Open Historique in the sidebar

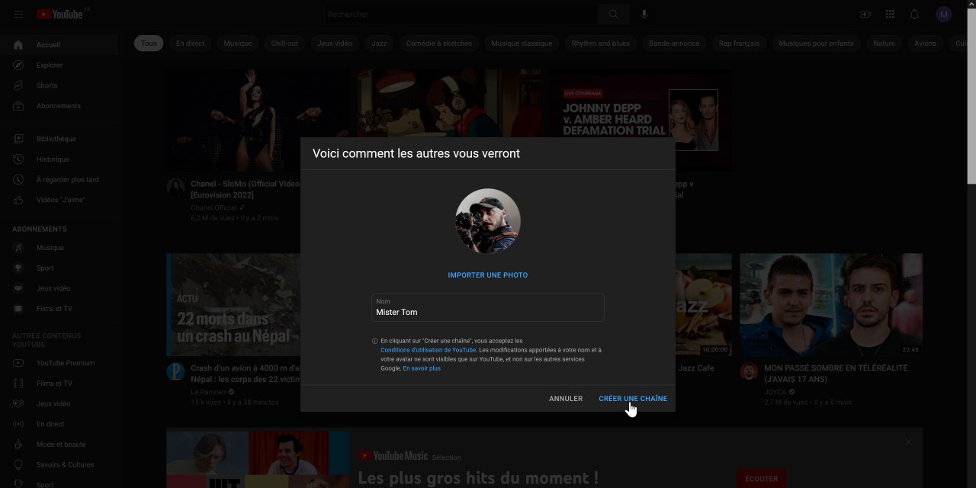pyautogui.click(x=53, y=159)
